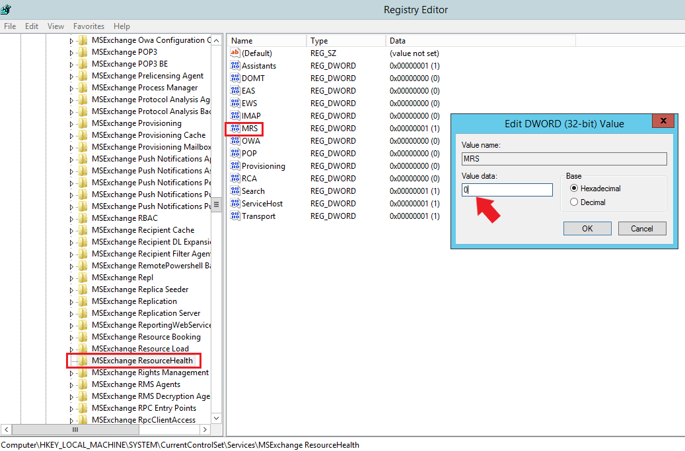Screen dimensions: 685x451
Task: Click folder icon of MSExchange POP3
Action: pyautogui.click(x=83, y=52)
